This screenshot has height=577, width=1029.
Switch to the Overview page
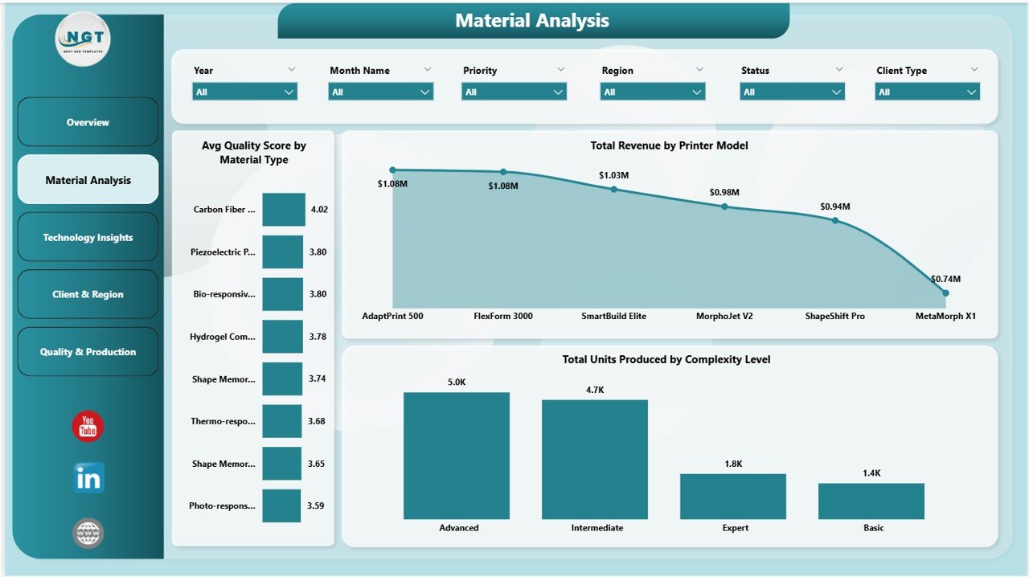(88, 122)
